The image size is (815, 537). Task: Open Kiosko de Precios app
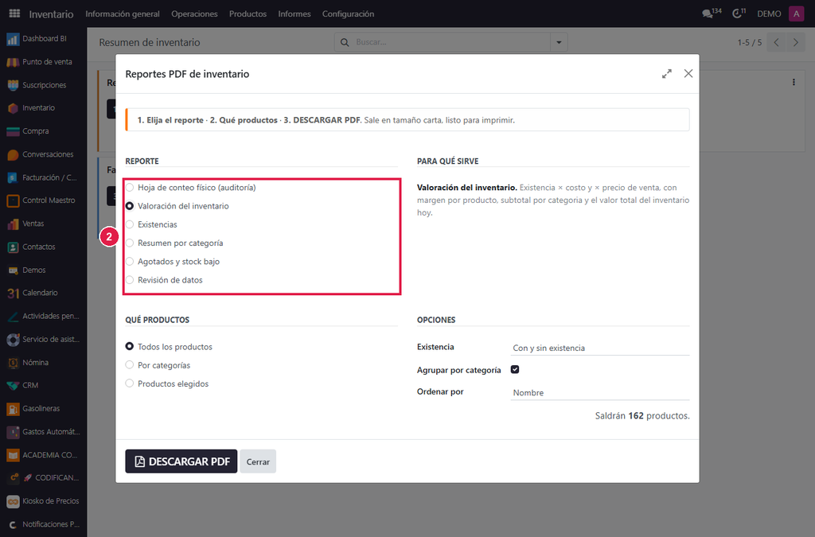43,501
